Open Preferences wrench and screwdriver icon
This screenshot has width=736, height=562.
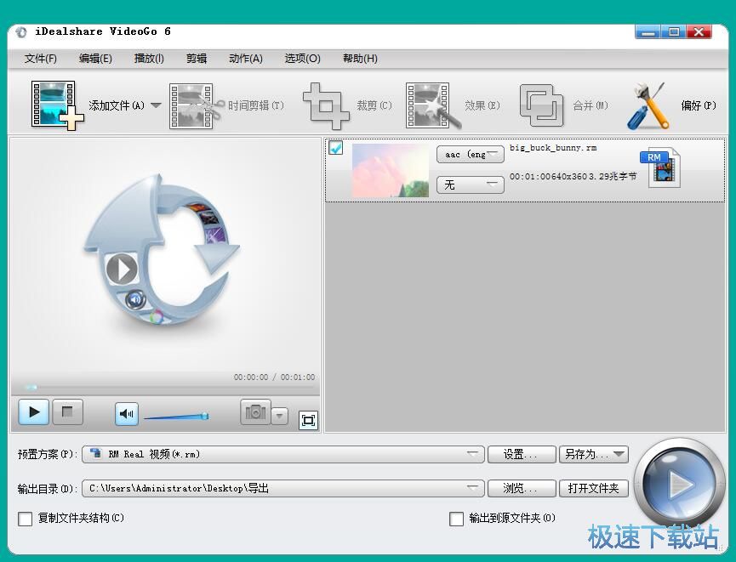pyautogui.click(x=648, y=106)
